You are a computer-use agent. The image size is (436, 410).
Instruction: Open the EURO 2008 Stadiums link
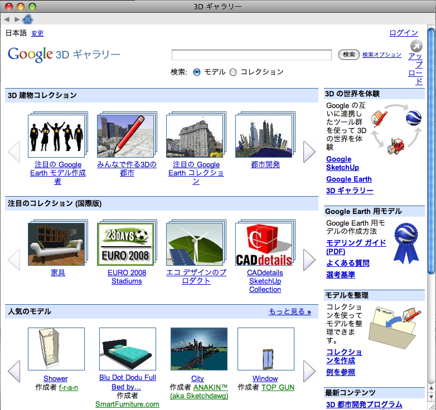point(127,277)
